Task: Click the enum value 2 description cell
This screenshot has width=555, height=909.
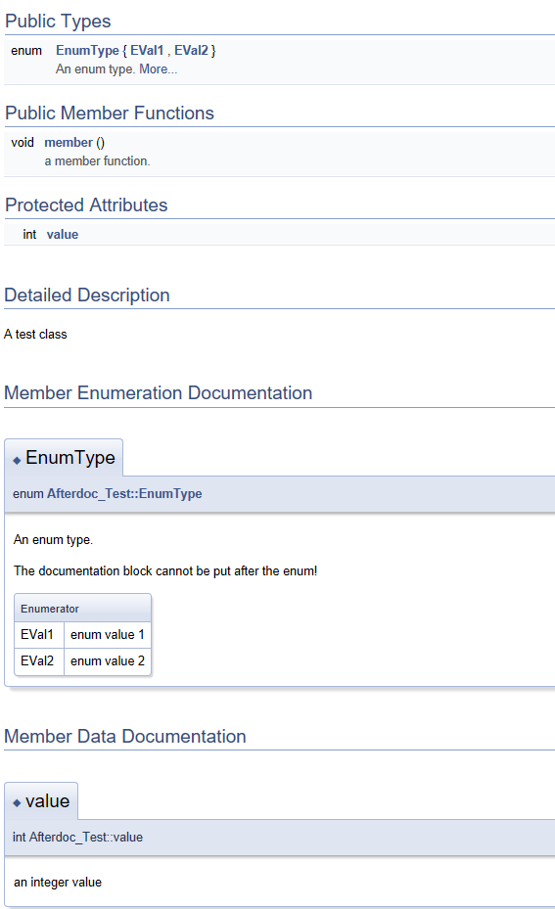Action: coord(108,660)
